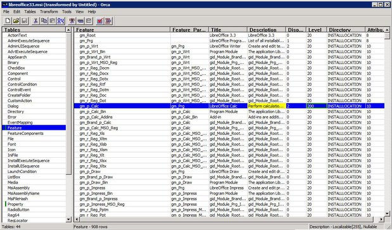Select the gm_p_Wrt feature cell

[122, 46]
